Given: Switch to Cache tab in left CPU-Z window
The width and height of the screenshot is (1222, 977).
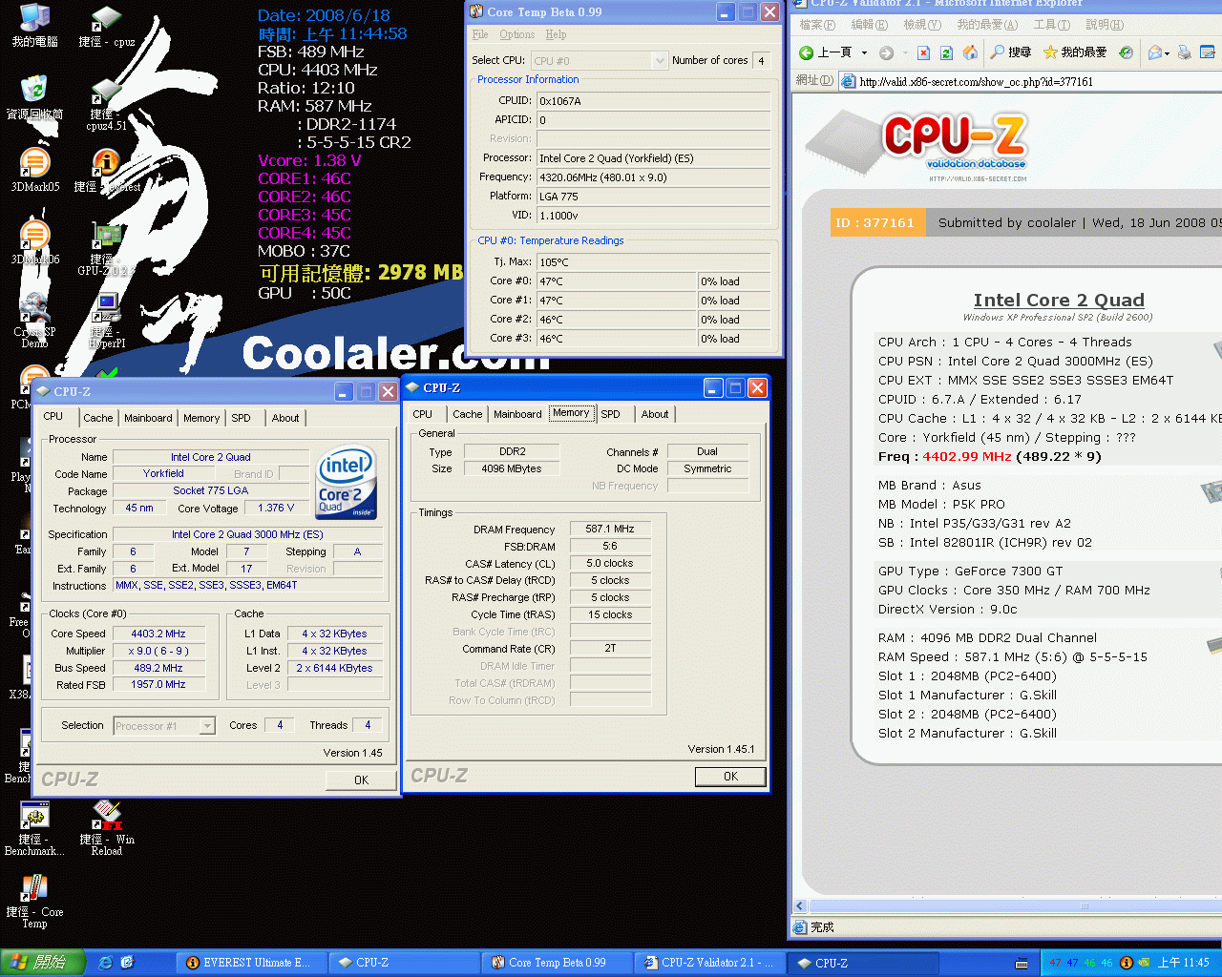Looking at the screenshot, I should 98,418.
